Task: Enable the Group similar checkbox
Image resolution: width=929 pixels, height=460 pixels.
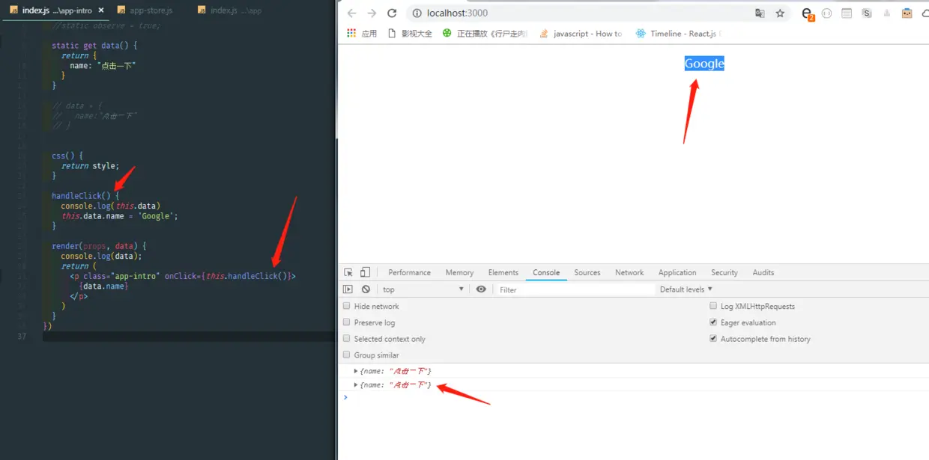Action: pyautogui.click(x=346, y=355)
